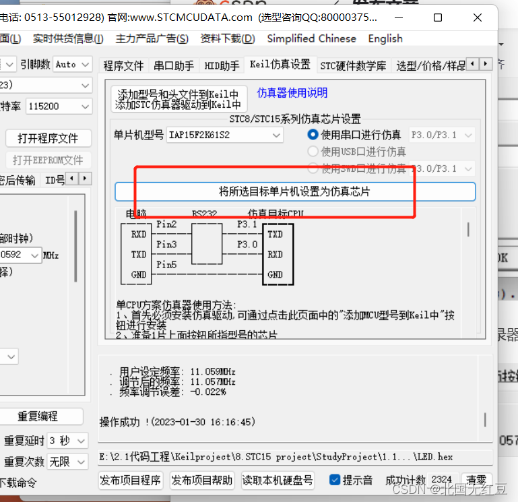This screenshot has height=502, width=518.
Task: Click the 清零 counter reset button
Action: 476,480
